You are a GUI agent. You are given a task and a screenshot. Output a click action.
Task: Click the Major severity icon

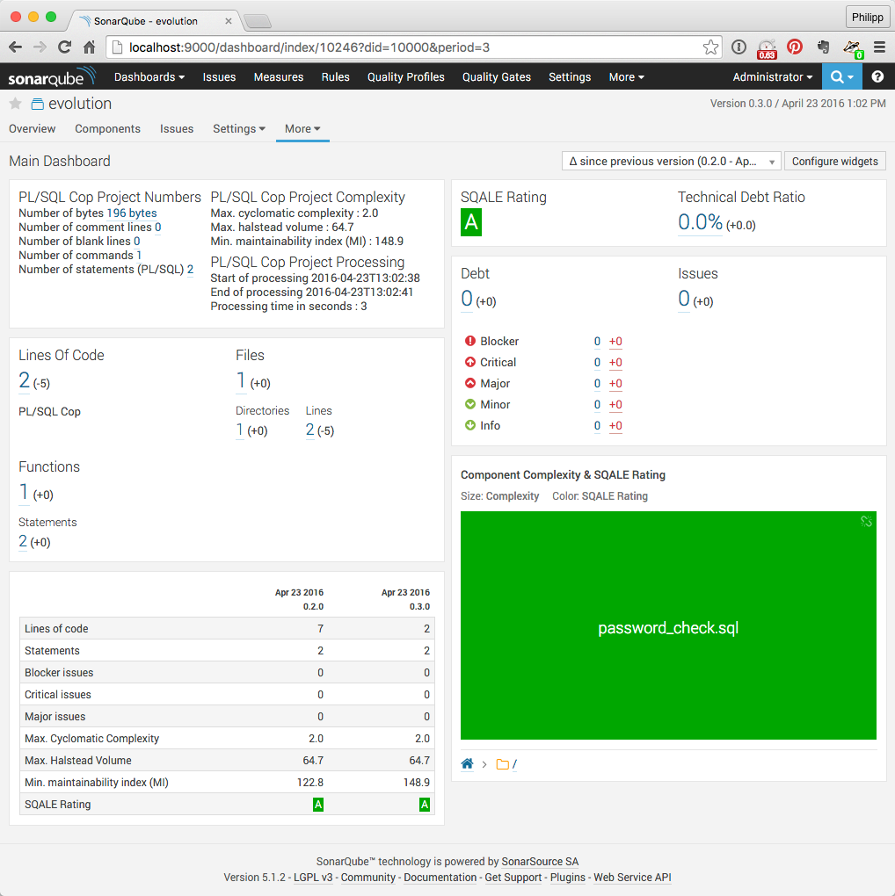click(470, 383)
